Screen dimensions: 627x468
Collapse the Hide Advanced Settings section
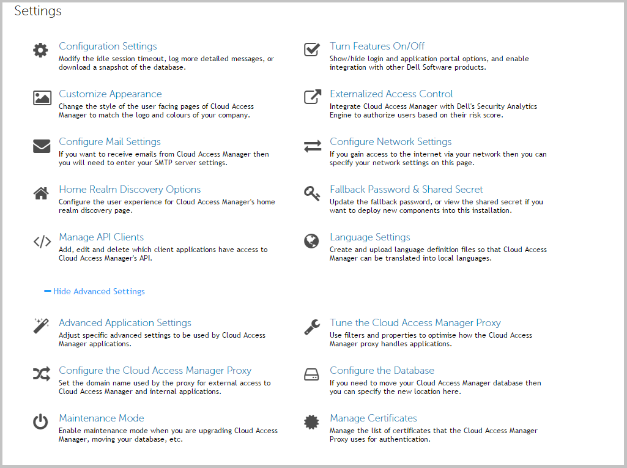pyautogui.click(x=95, y=292)
